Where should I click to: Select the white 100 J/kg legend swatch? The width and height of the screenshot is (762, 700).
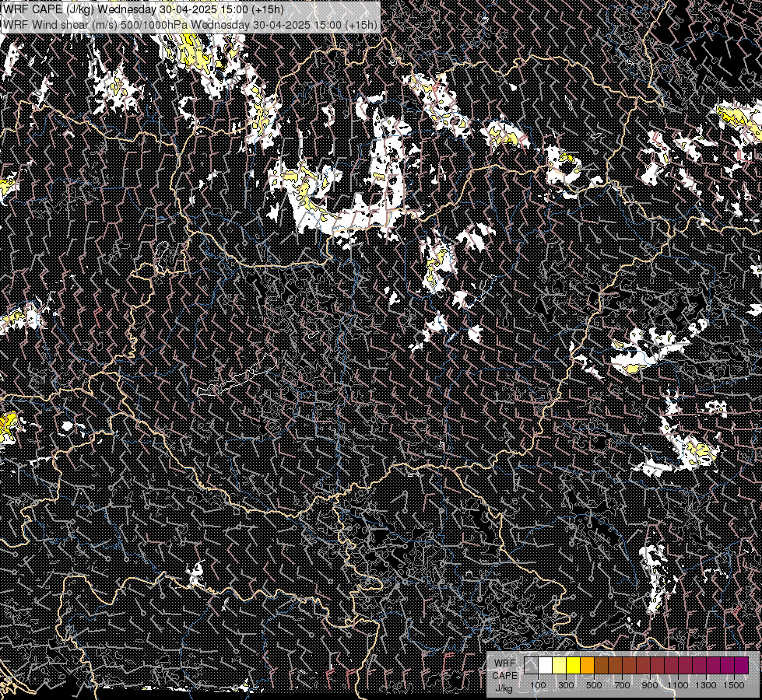(x=546, y=665)
